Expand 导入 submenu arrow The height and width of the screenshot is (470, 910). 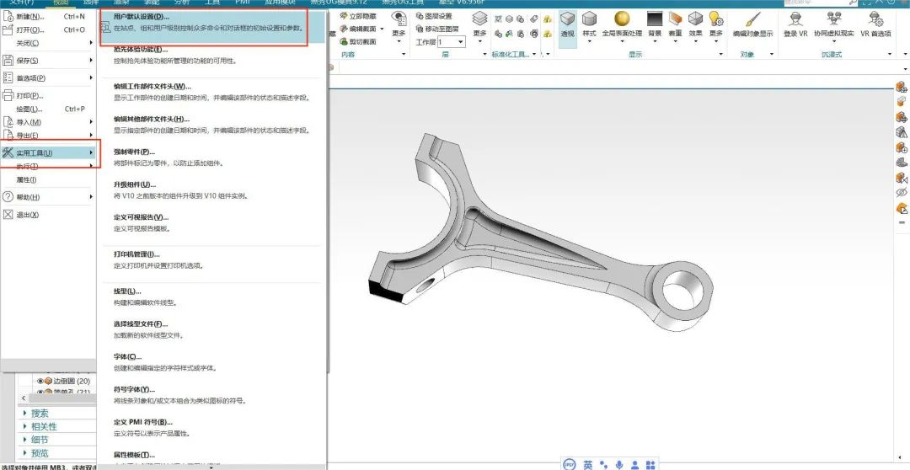click(x=91, y=122)
